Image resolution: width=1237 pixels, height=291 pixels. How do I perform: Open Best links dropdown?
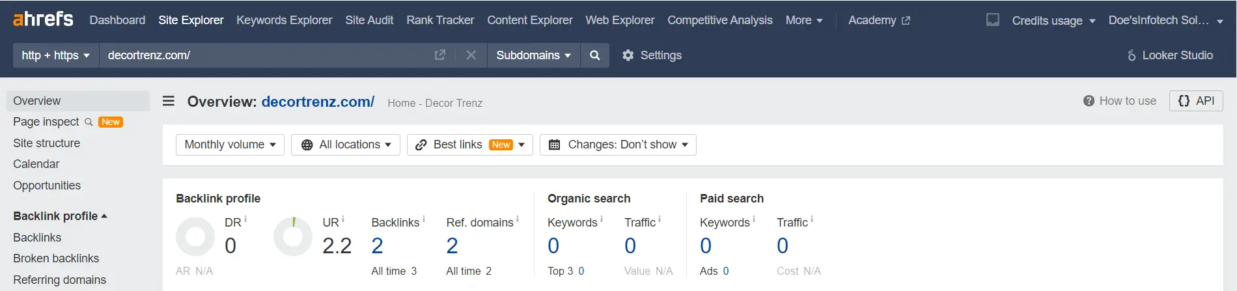(x=469, y=145)
